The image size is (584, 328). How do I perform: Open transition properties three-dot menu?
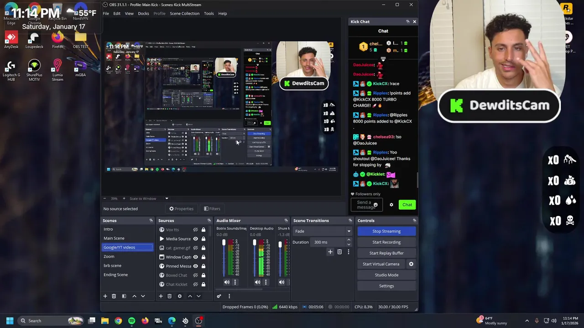point(348,252)
